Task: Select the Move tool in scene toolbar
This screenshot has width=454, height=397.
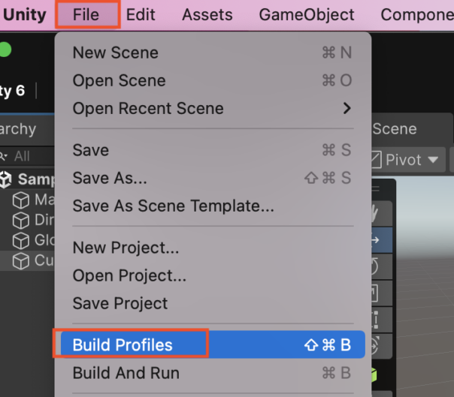Action: pyautogui.click(x=382, y=239)
